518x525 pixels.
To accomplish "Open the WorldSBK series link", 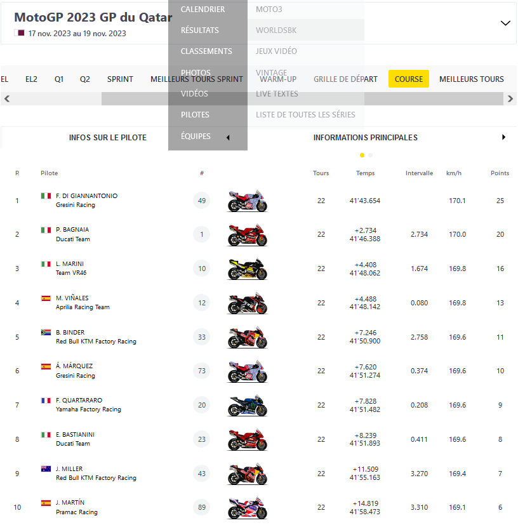I will [x=276, y=30].
